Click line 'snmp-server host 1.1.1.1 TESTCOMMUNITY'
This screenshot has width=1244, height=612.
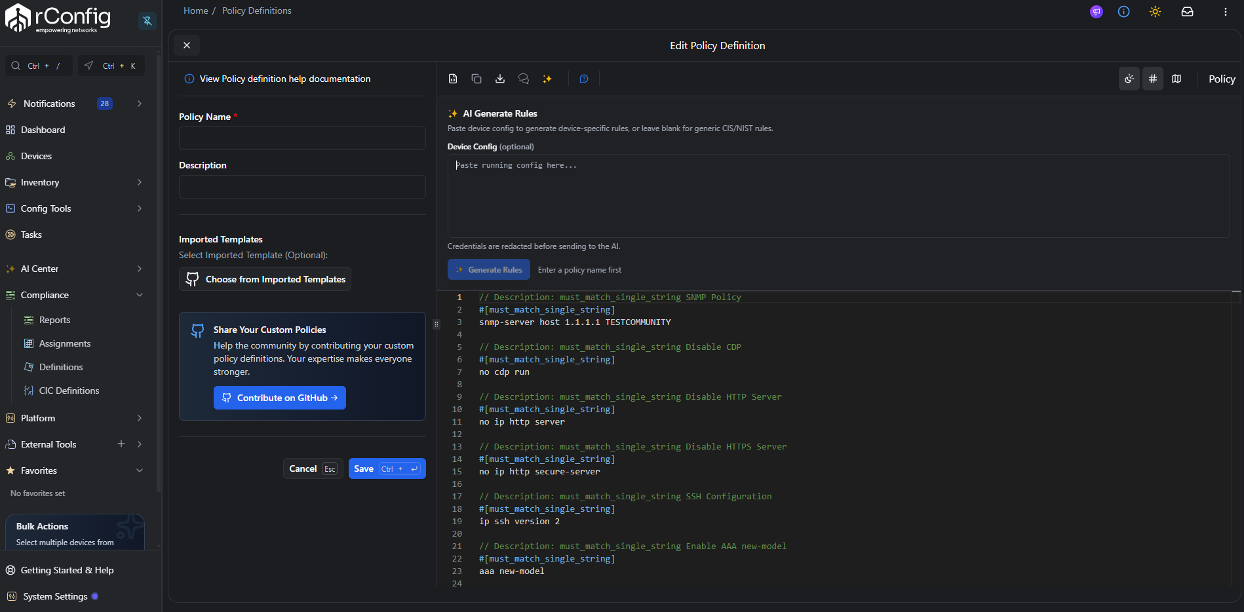[575, 322]
